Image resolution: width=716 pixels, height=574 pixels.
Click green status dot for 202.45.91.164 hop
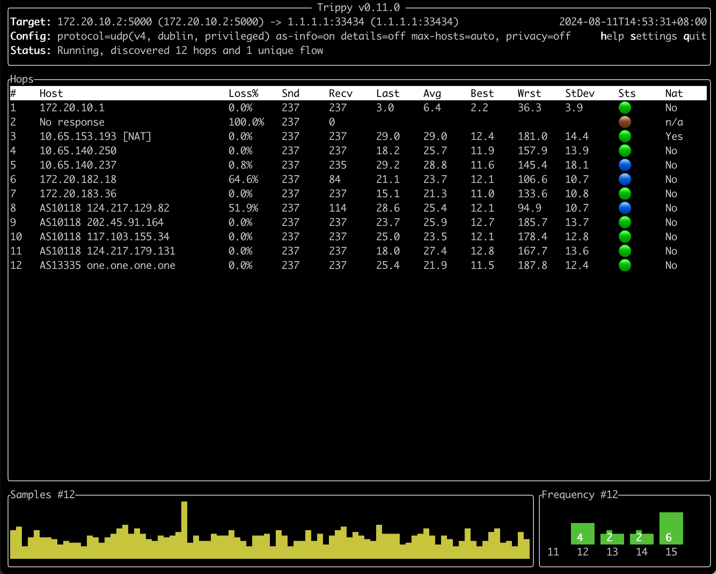624,223
